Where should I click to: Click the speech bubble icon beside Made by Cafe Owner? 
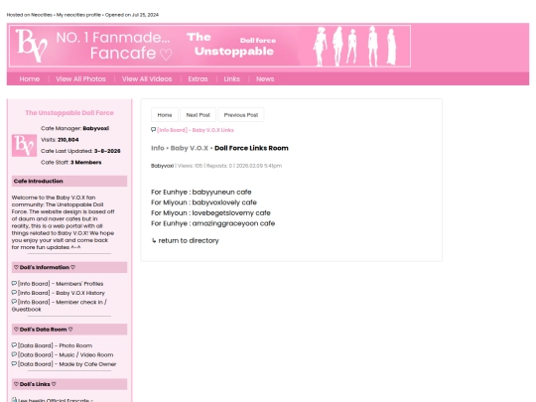tap(14, 363)
